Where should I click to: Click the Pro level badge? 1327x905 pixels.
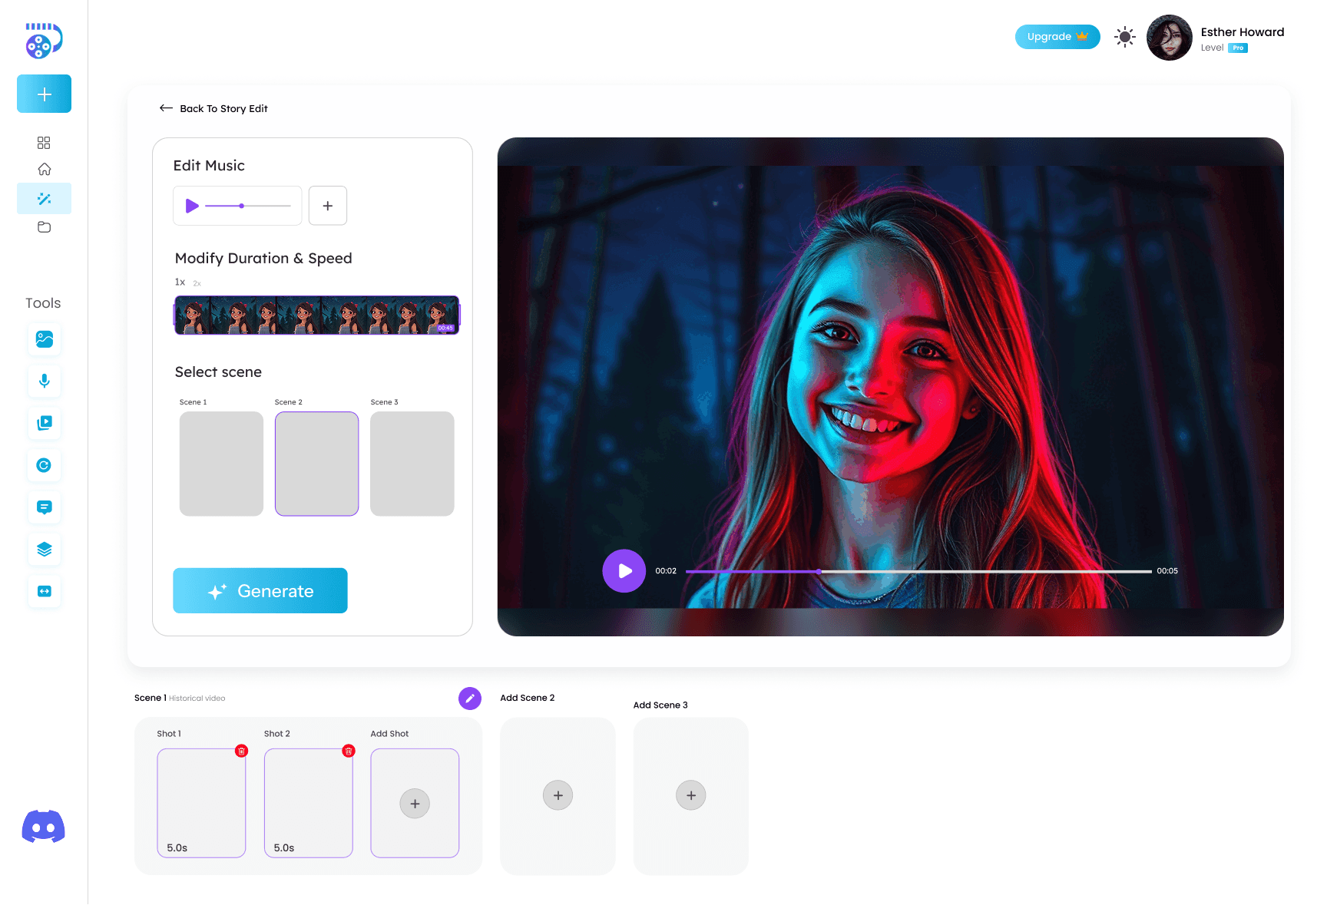(1238, 48)
